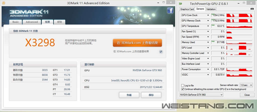The image size is (257, 112).
Task: Click the GPU Load history graph
Action: (x=239, y=48)
